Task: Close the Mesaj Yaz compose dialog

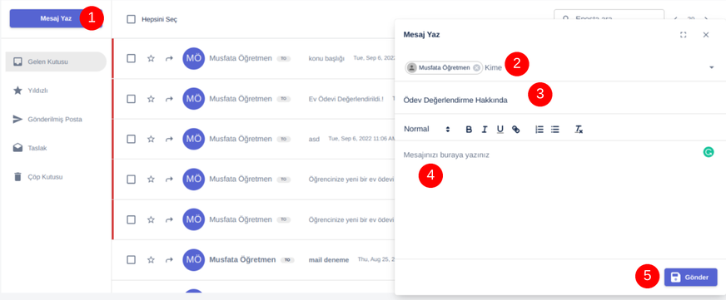Action: point(706,35)
